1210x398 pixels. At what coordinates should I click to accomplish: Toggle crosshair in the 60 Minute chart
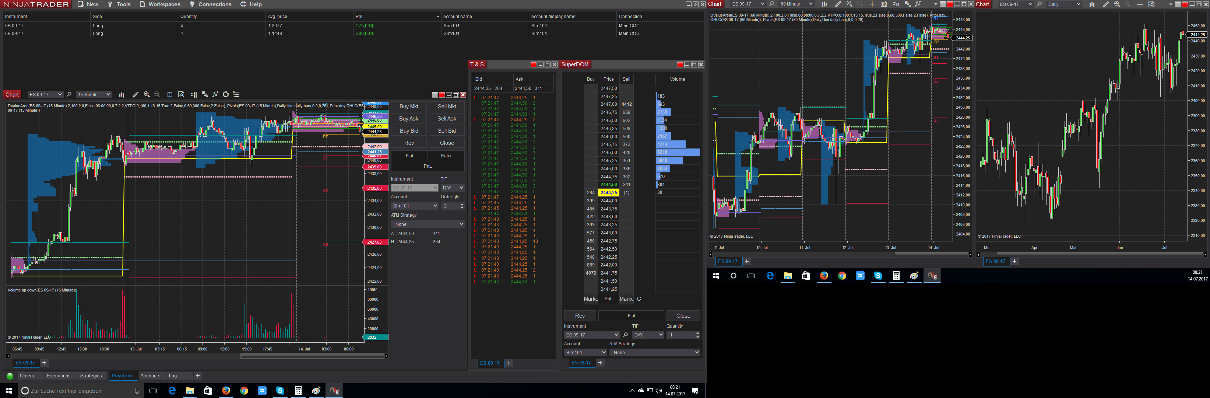[872, 4]
